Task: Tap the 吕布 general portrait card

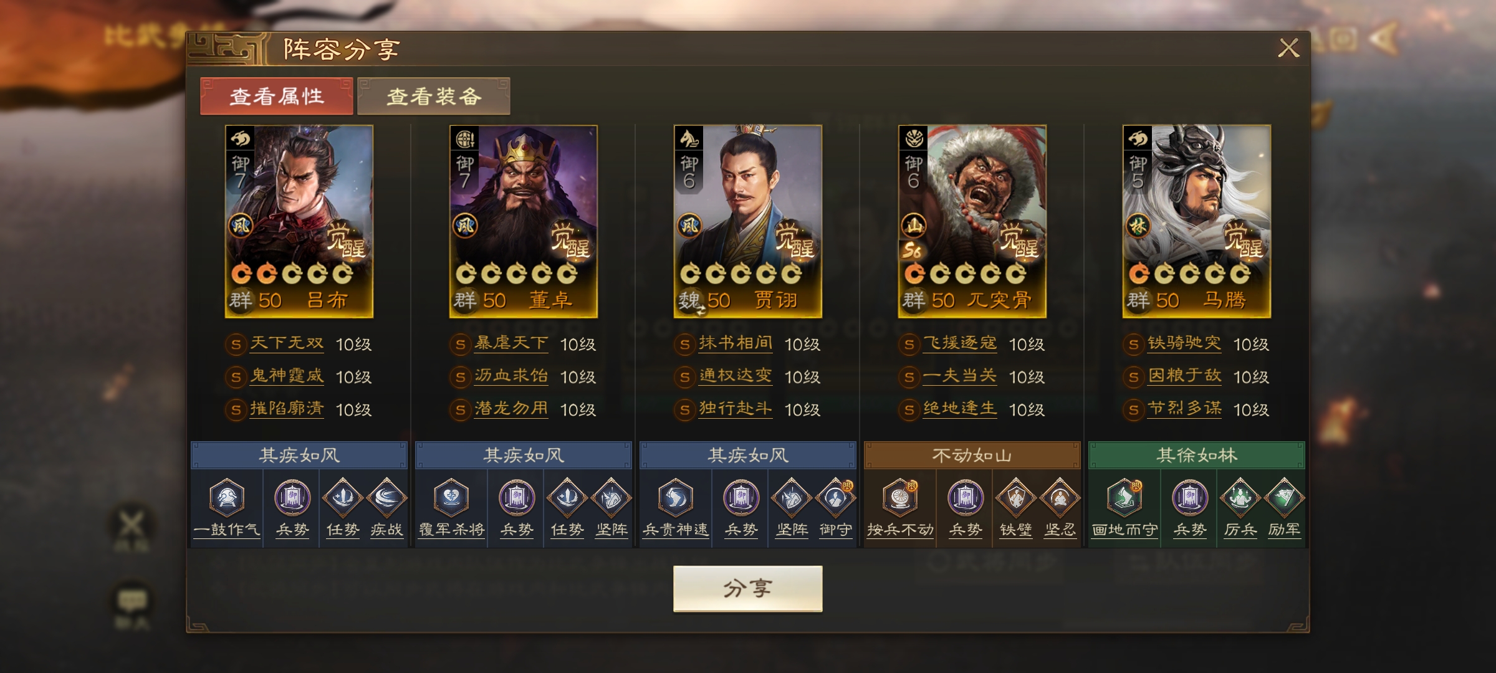Action: 299,221
